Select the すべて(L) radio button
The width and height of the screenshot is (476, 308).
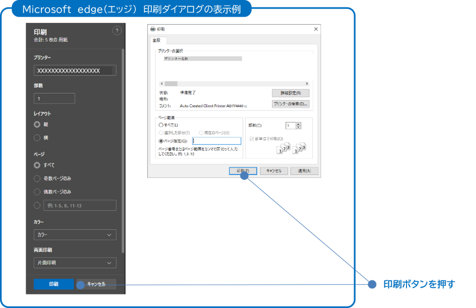162,124
